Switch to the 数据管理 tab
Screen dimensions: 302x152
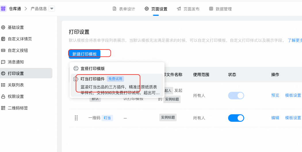click(220, 9)
